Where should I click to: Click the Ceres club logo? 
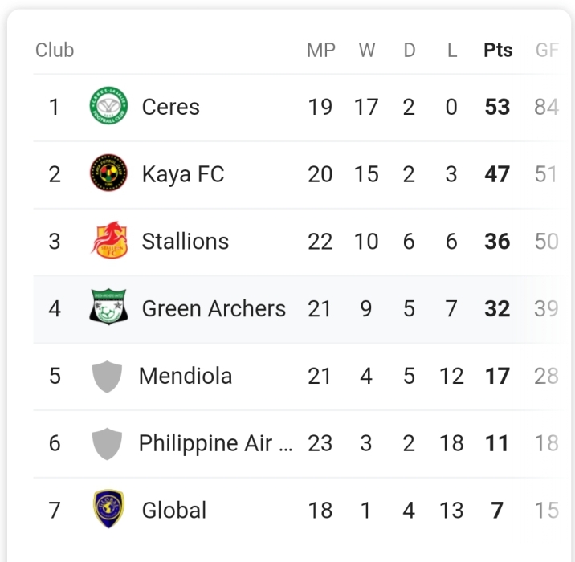pyautogui.click(x=108, y=107)
